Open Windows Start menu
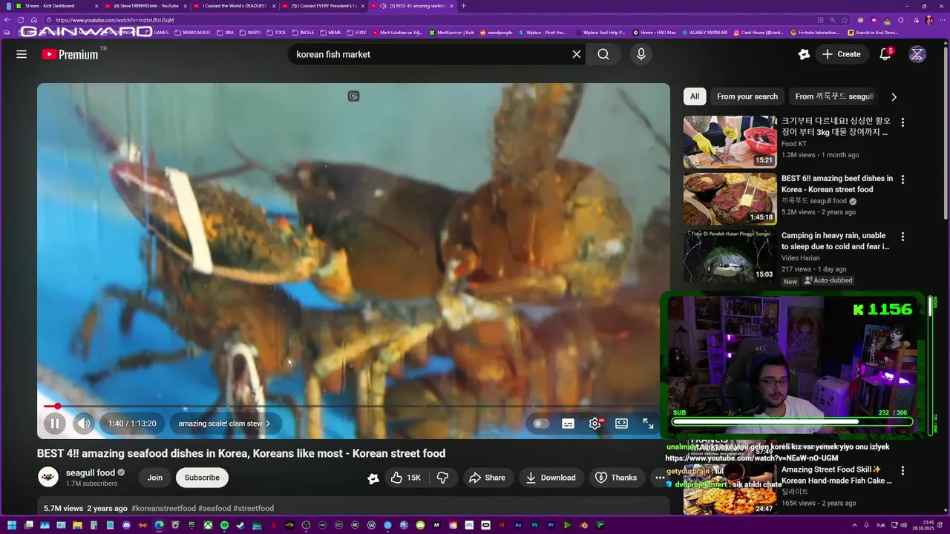The image size is (950, 534). point(12,525)
